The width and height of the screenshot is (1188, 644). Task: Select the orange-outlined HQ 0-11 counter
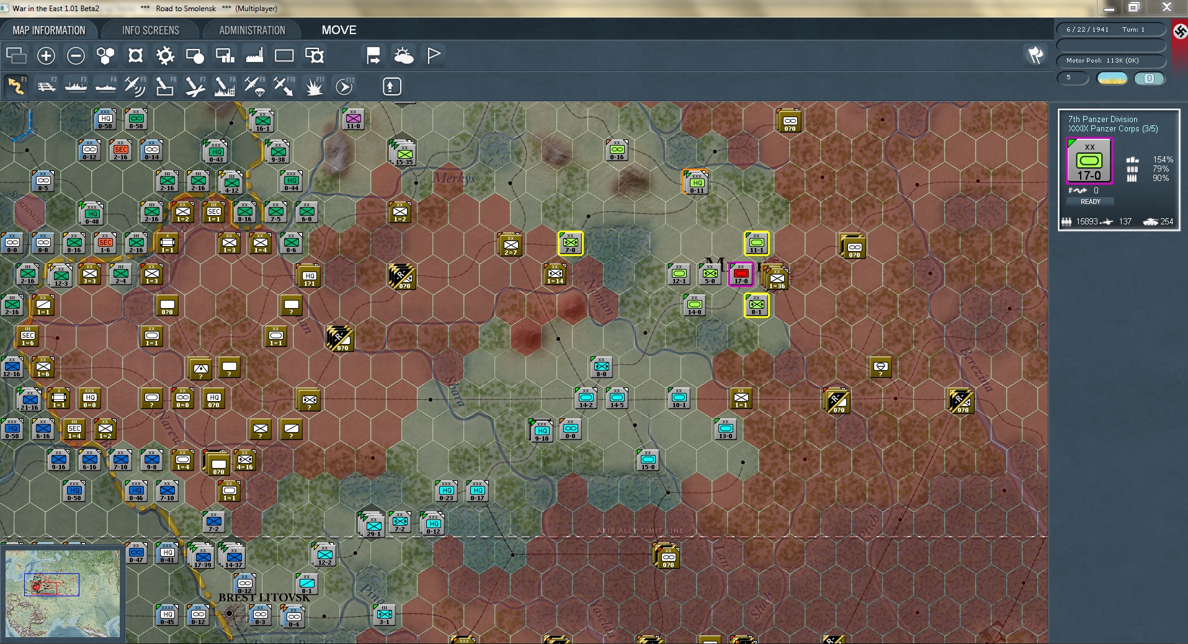point(696,182)
